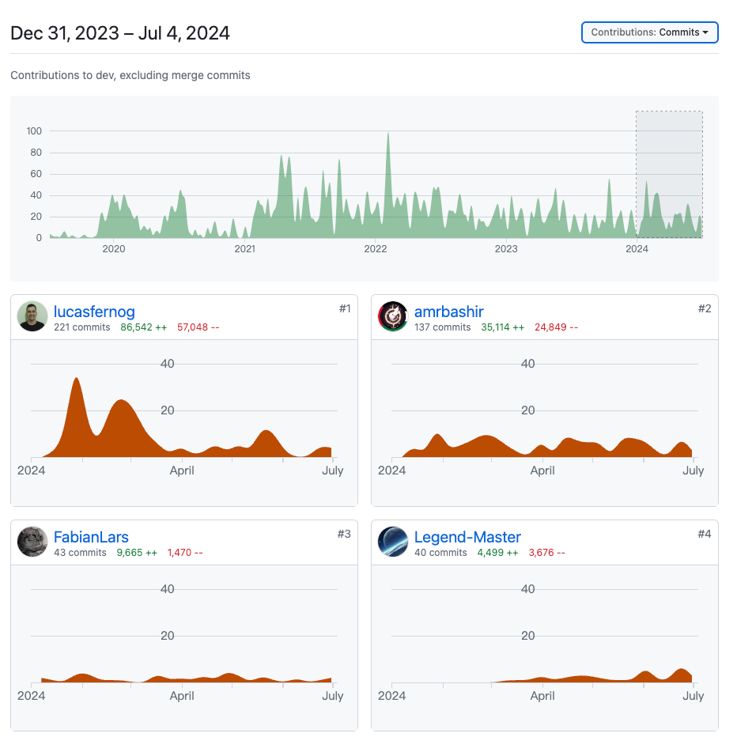Click Legend-Master's planet avatar
The width and height of the screenshot is (737, 737).
[x=393, y=542]
